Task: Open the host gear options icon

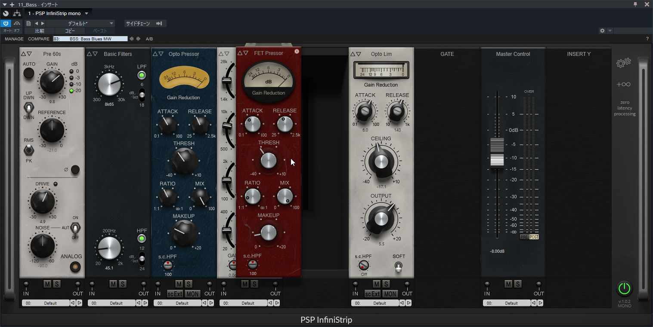Action: 602,31
